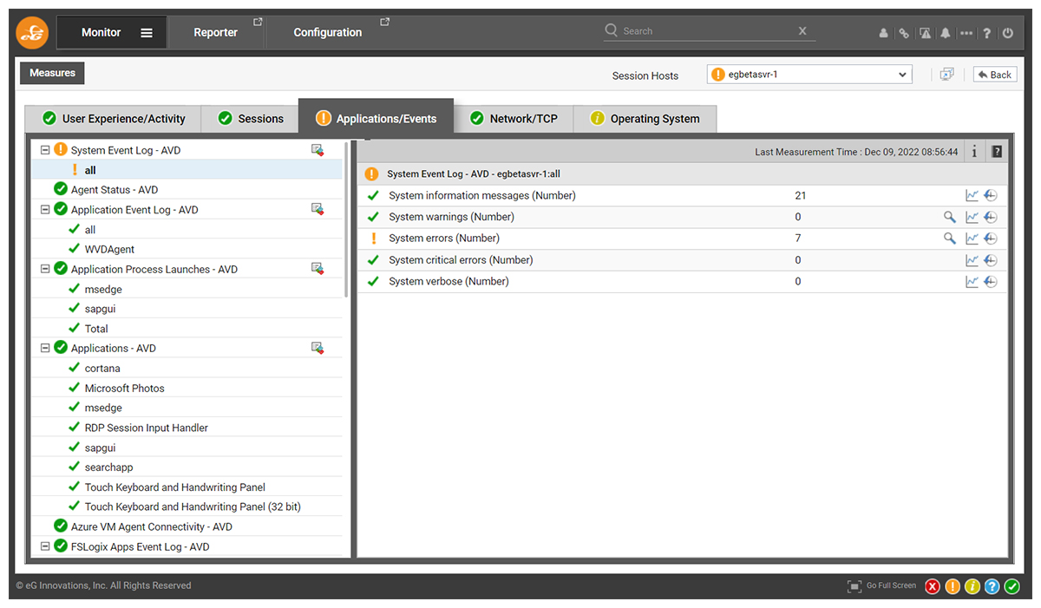This screenshot has width=1041, height=608.
Task: Open detailed diagnosis magnifier for System errors
Action: click(x=950, y=239)
